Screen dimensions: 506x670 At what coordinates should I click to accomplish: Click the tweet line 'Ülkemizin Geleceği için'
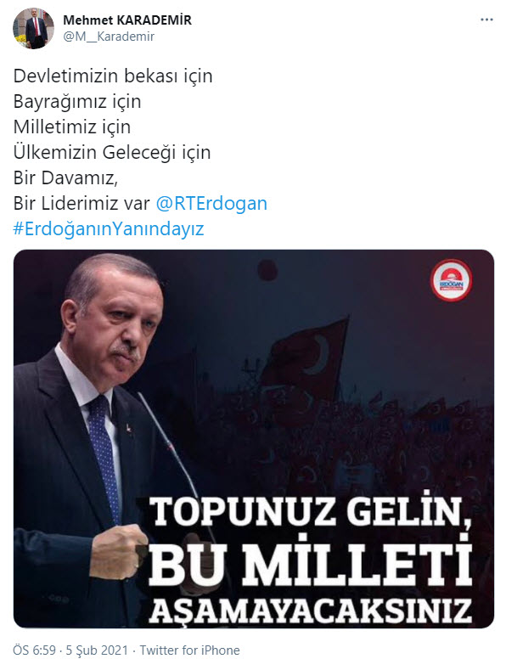(x=112, y=153)
